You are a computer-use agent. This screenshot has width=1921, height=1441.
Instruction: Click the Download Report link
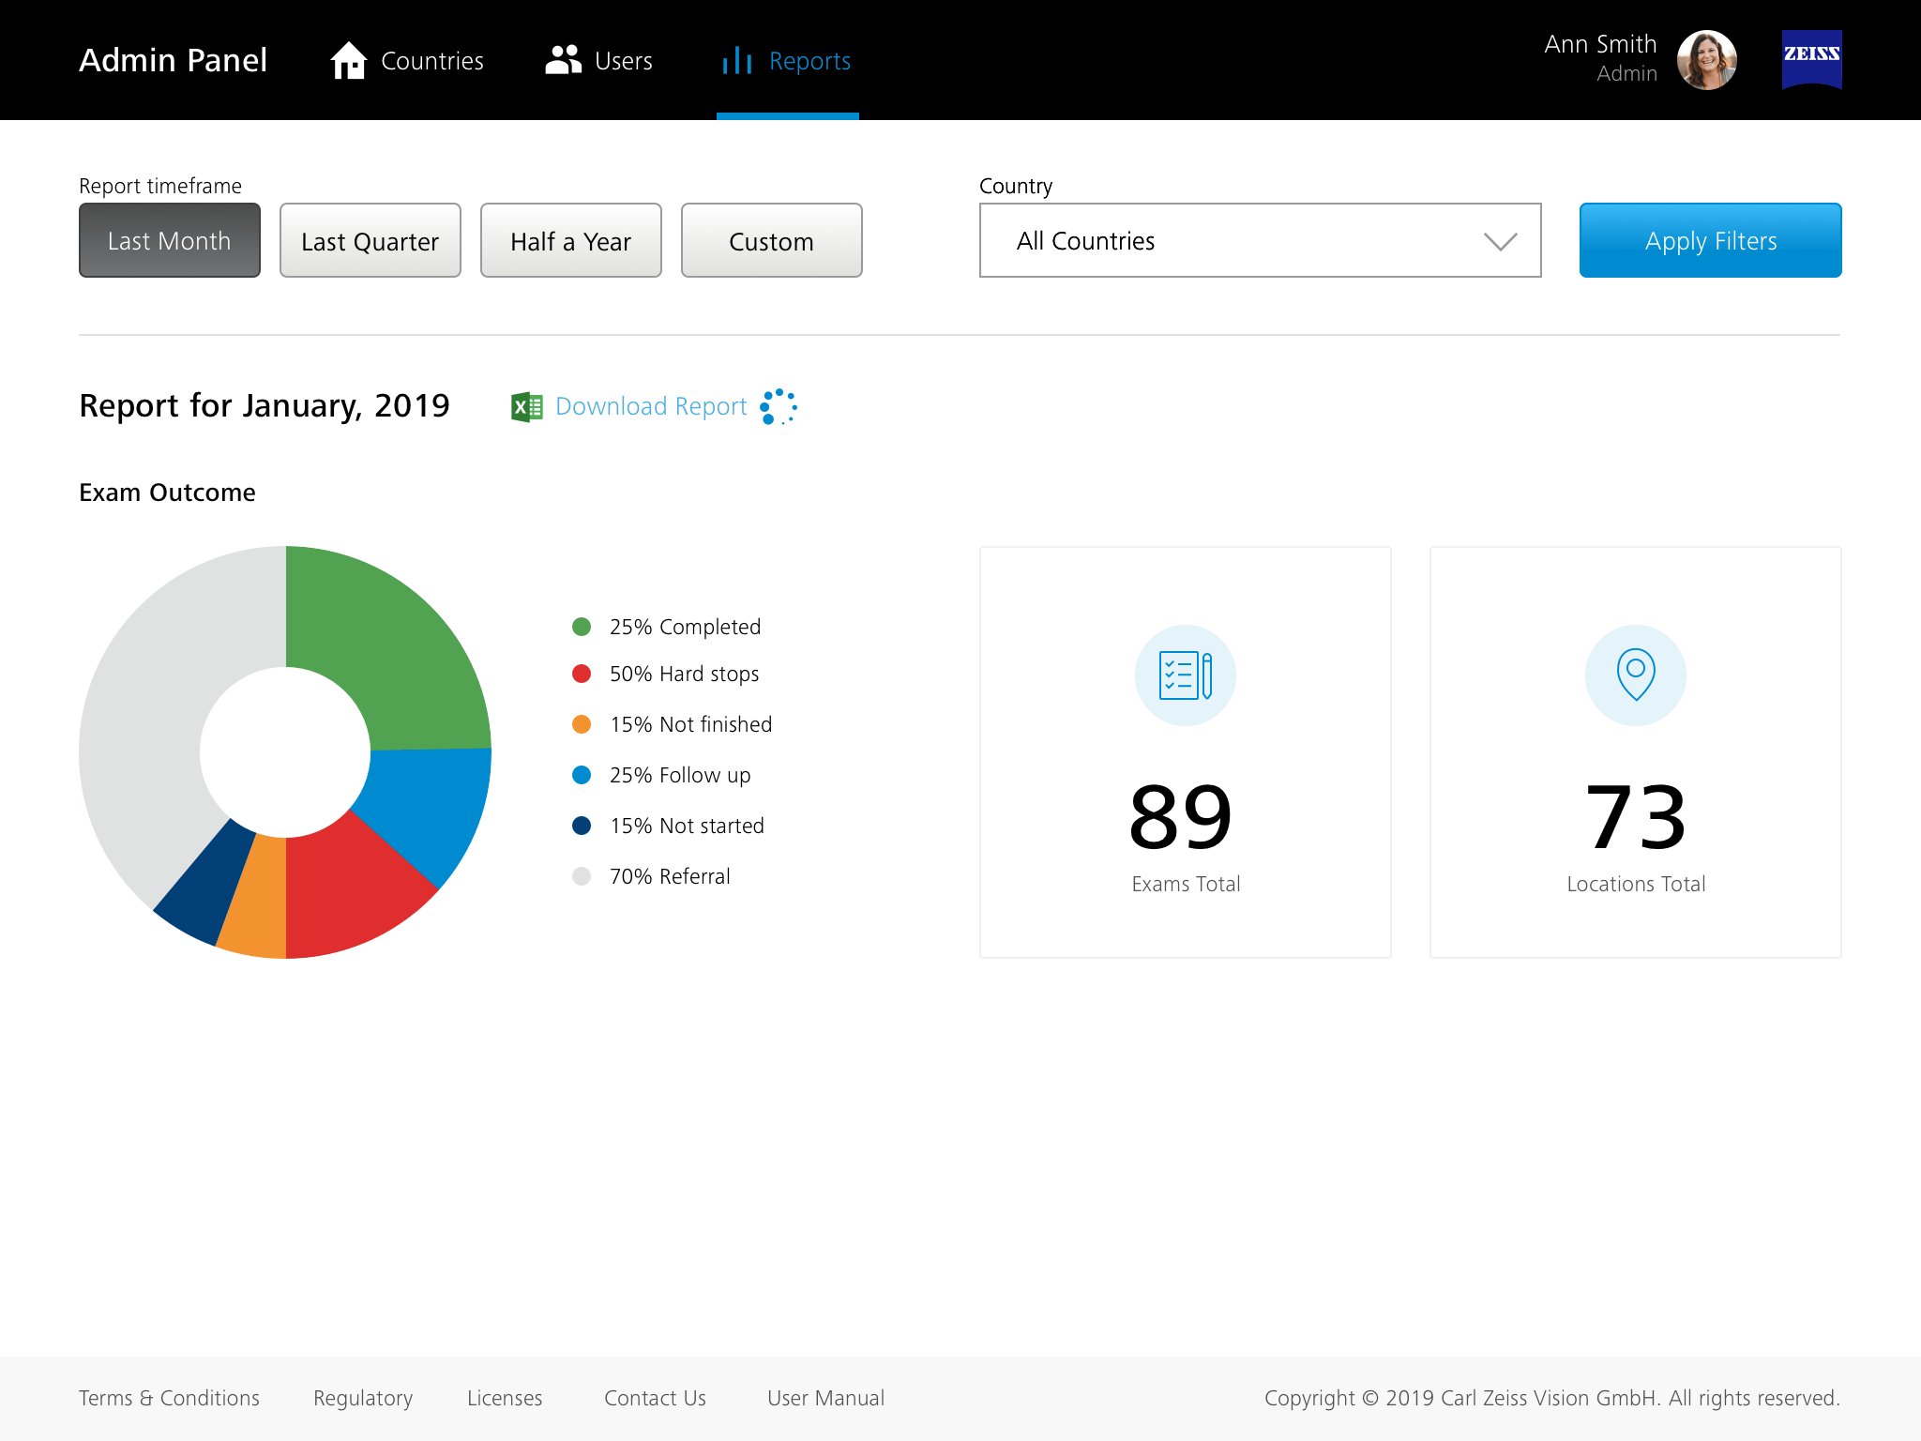(651, 407)
